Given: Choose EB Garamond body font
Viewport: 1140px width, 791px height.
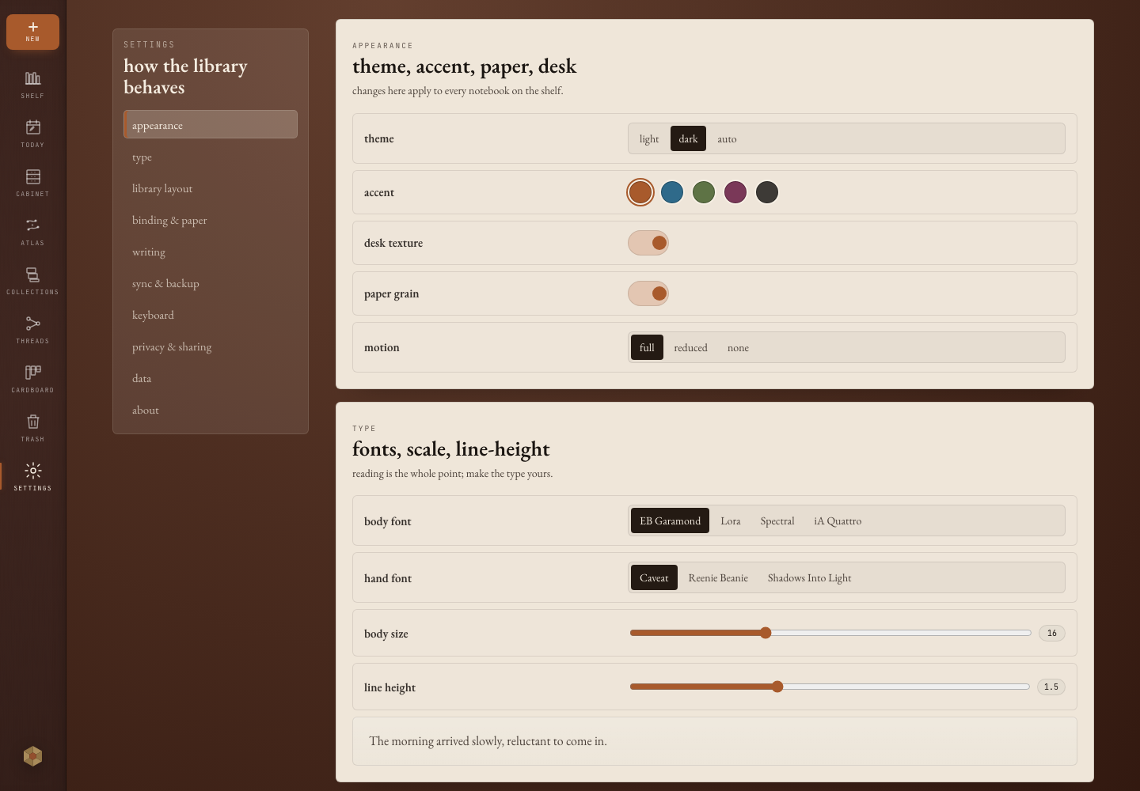Looking at the screenshot, I should click(670, 520).
